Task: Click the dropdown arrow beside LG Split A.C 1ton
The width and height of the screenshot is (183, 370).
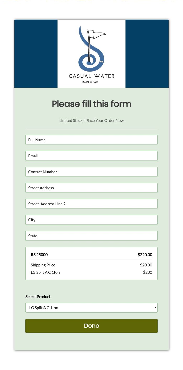Action: (x=155, y=308)
